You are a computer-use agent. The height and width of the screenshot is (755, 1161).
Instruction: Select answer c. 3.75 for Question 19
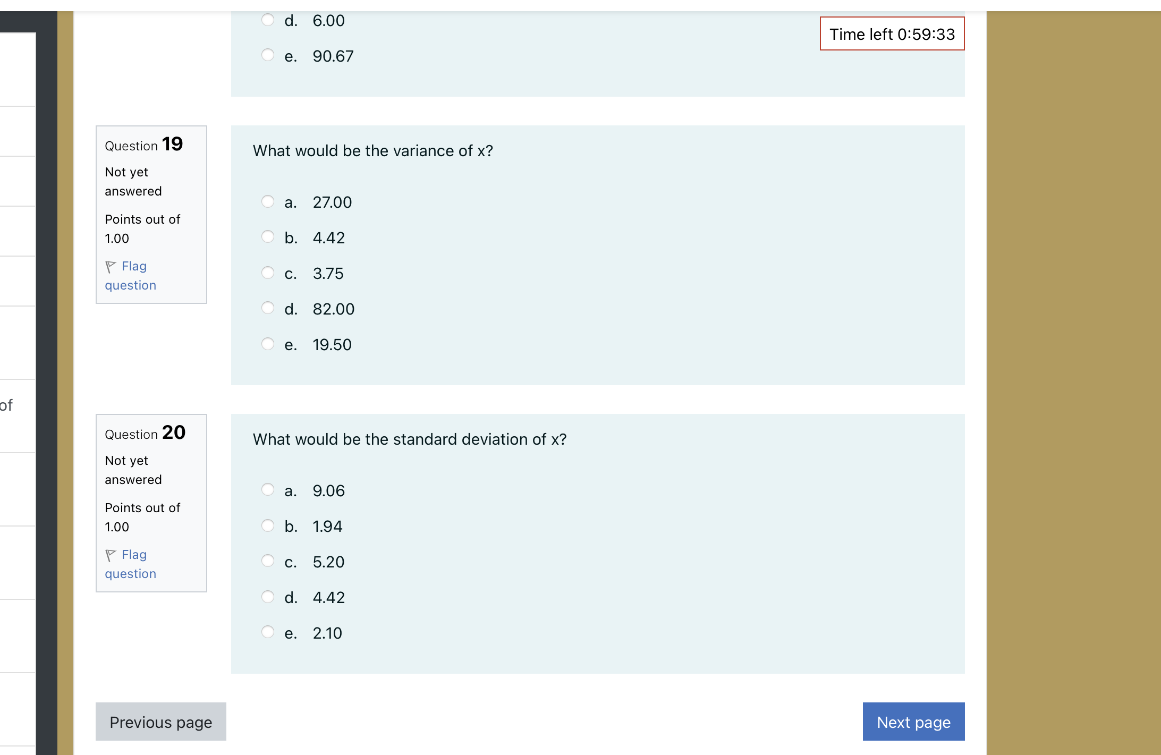pos(267,273)
